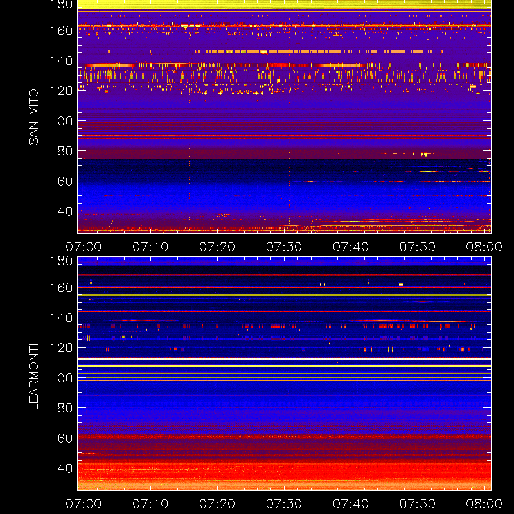Choose the 07:50 time label under Learmonth plot
Image resolution: width=514 pixels, height=514 pixels.
[x=418, y=504]
